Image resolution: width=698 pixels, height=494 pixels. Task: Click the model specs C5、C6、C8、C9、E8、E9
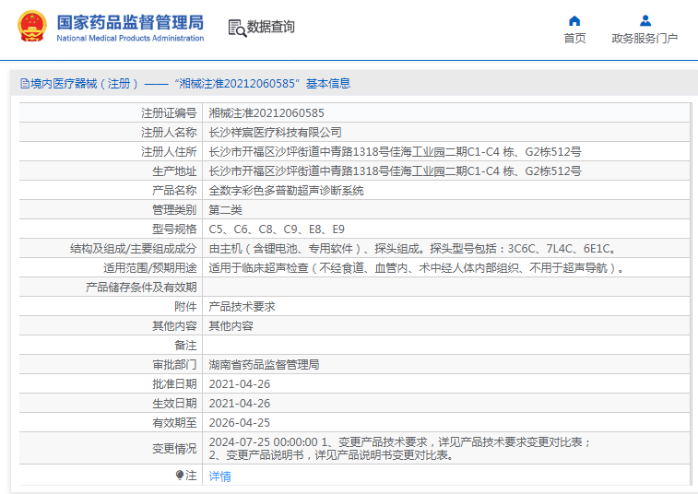coord(277,229)
